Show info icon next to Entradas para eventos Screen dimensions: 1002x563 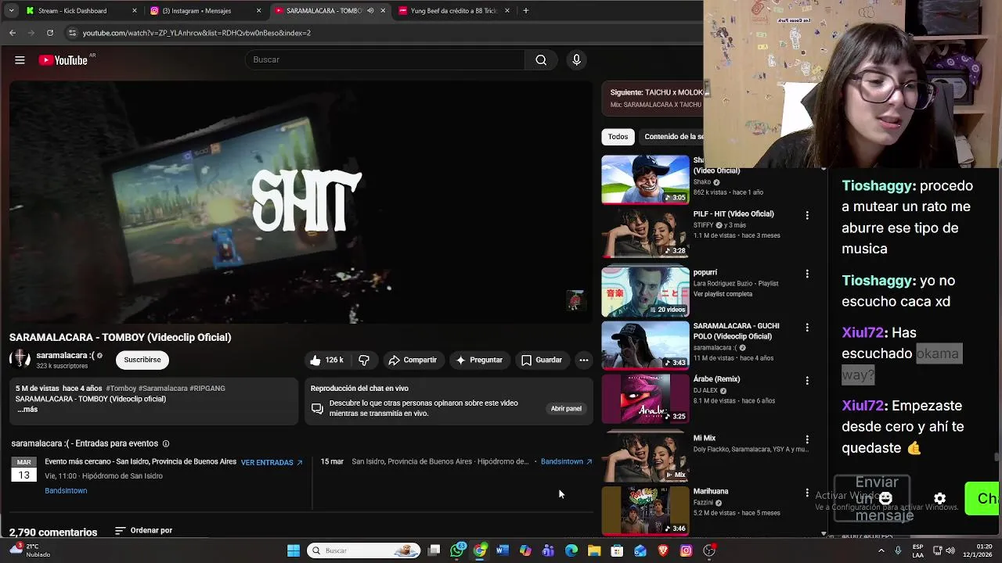tap(165, 443)
